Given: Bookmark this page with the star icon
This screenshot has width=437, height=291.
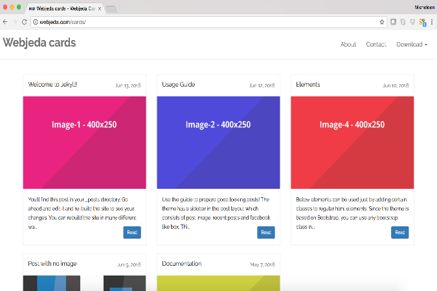Looking at the screenshot, I should (382, 22).
